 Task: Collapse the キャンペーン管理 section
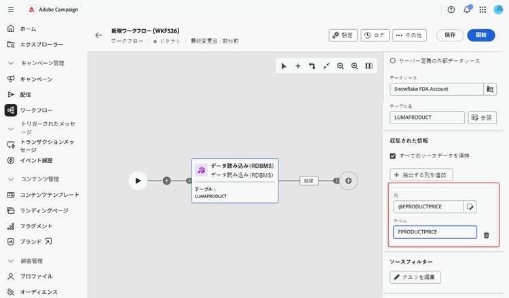coord(11,63)
